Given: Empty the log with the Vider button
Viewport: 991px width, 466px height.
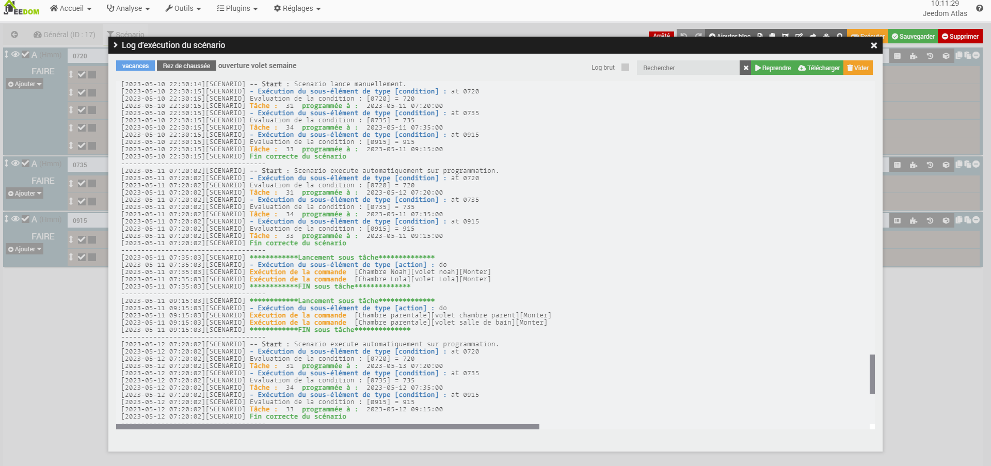Looking at the screenshot, I should pyautogui.click(x=858, y=68).
